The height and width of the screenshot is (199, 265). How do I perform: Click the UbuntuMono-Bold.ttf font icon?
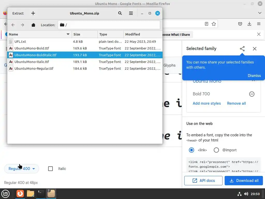pyautogui.click(x=11, y=48)
